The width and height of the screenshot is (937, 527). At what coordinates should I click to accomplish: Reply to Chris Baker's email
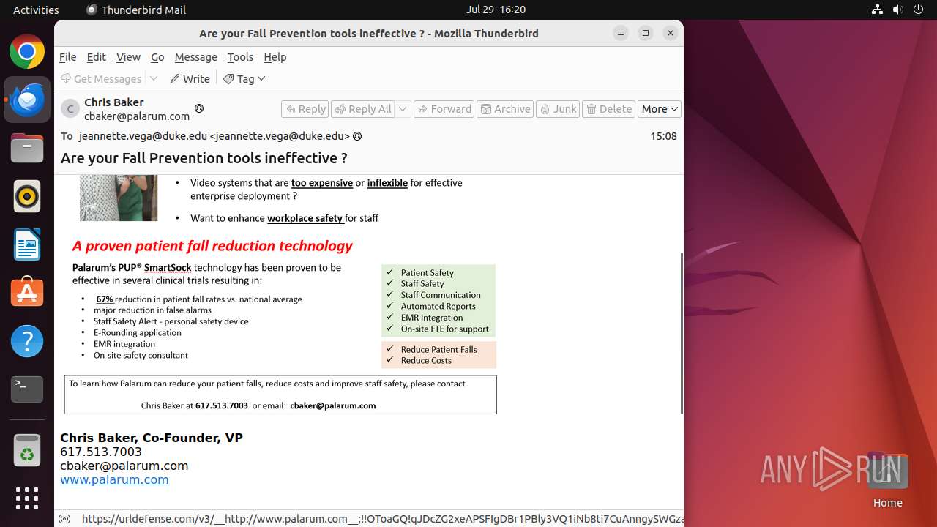coord(305,109)
